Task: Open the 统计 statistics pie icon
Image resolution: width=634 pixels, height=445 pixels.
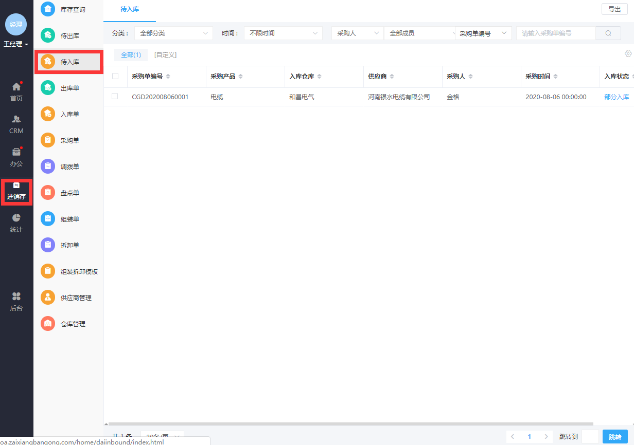Action: pos(16,218)
